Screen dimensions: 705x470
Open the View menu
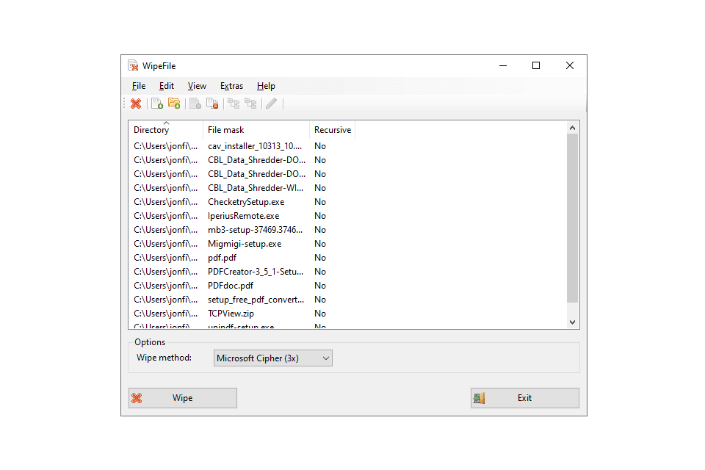pyautogui.click(x=197, y=86)
